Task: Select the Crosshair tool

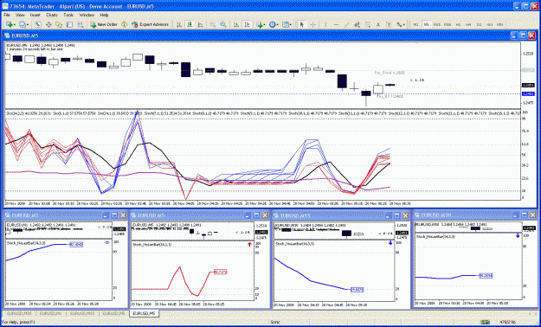Action: tap(313, 24)
